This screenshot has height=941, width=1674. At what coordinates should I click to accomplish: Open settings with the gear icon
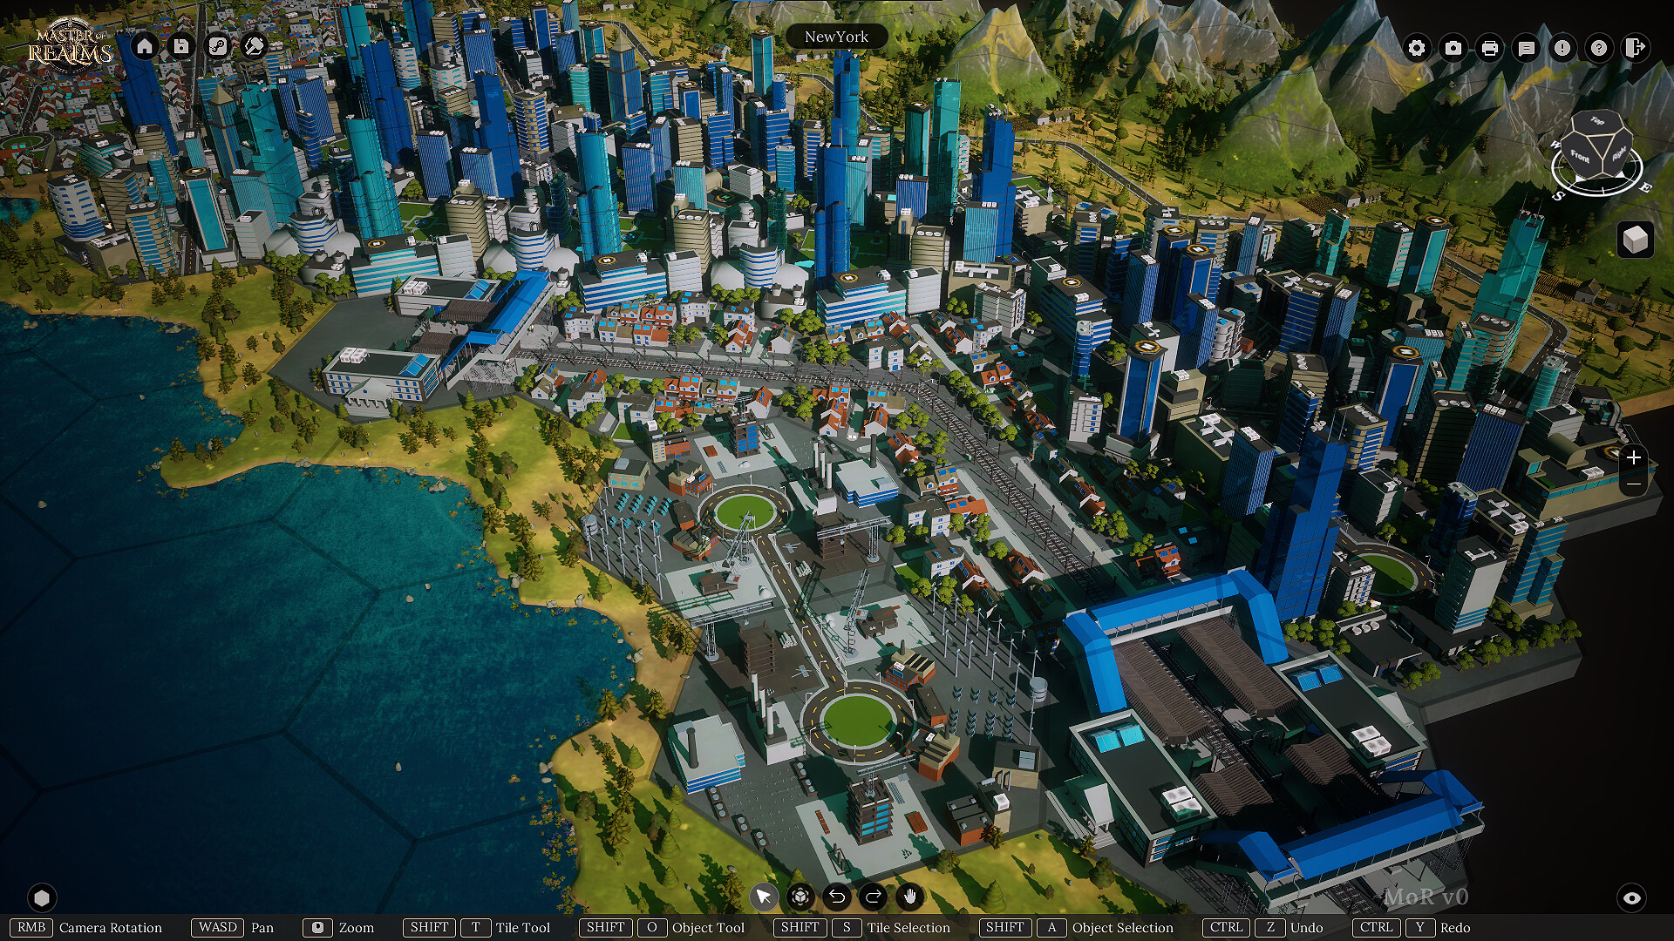[1416, 50]
